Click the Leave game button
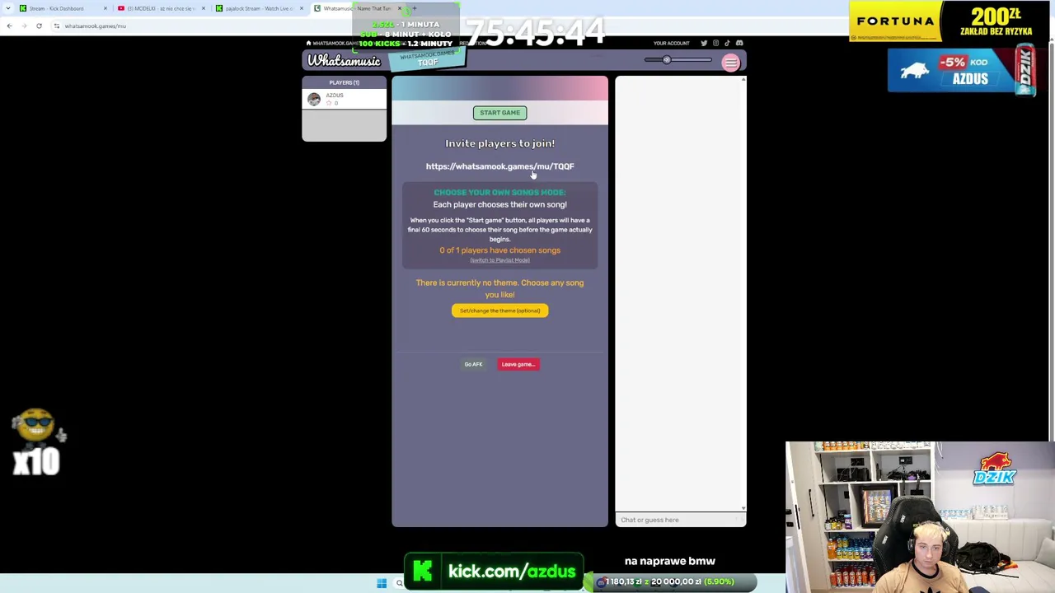 pos(518,364)
